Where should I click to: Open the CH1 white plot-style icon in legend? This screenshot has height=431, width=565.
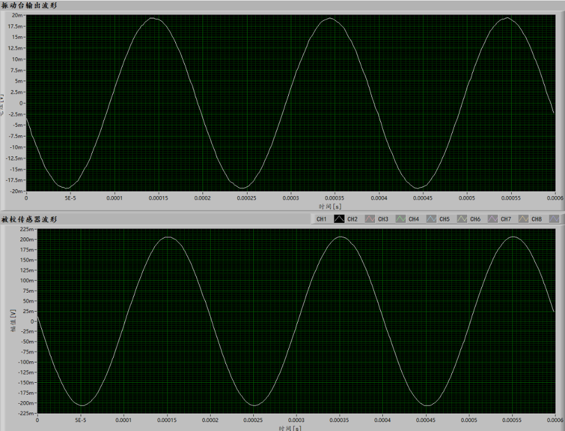(339, 219)
